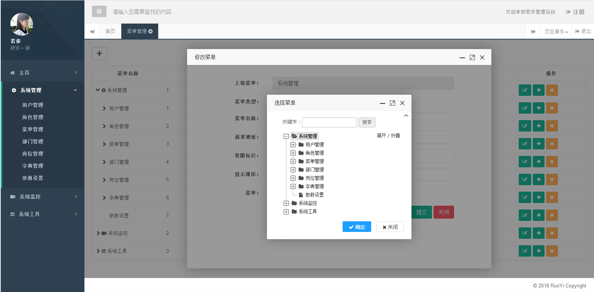Expand 菜单管理 node in menu tree
This screenshot has height=292, width=594.
coord(293,161)
